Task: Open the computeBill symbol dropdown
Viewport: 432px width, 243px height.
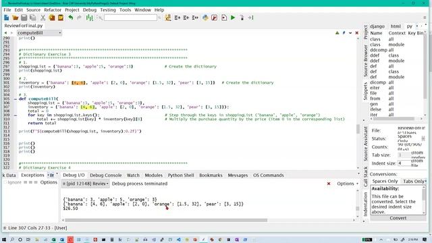Action: (39, 33)
